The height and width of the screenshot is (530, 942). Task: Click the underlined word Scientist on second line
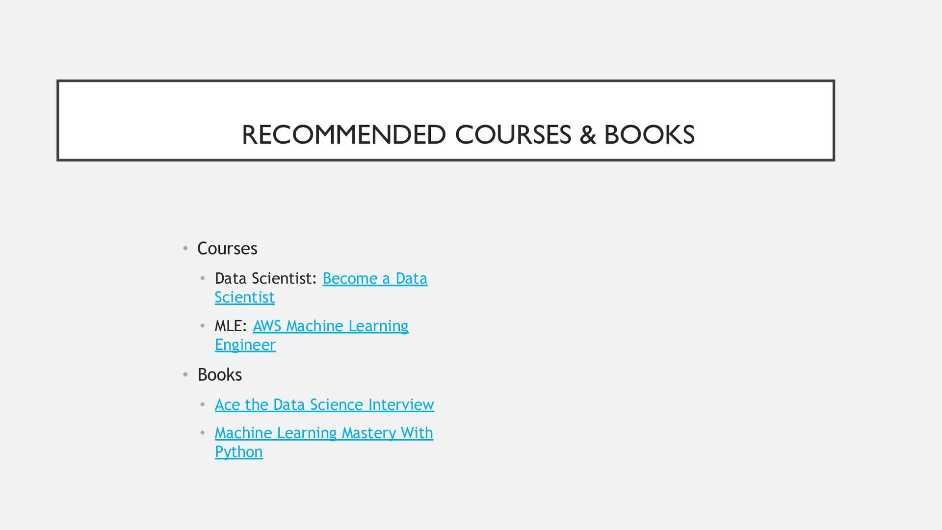(244, 298)
